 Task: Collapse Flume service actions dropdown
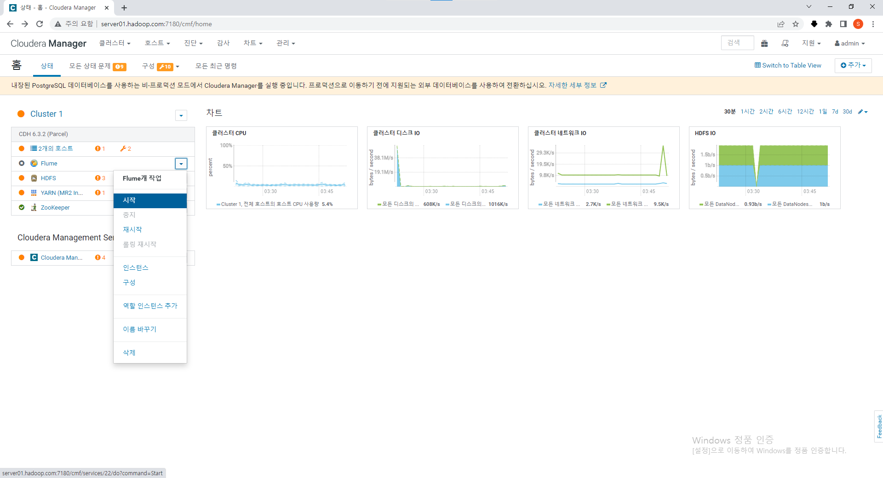point(181,164)
